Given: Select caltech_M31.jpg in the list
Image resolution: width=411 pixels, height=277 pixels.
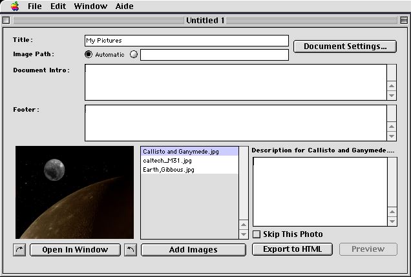Looking at the screenshot, I should (x=189, y=161).
